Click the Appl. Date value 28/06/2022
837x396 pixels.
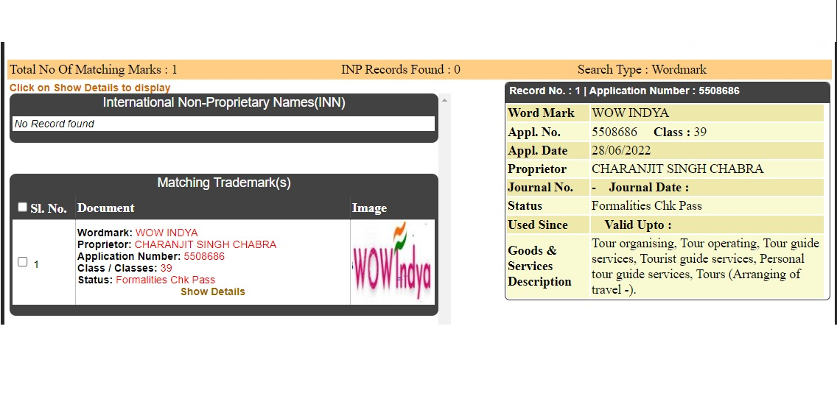[x=620, y=150]
